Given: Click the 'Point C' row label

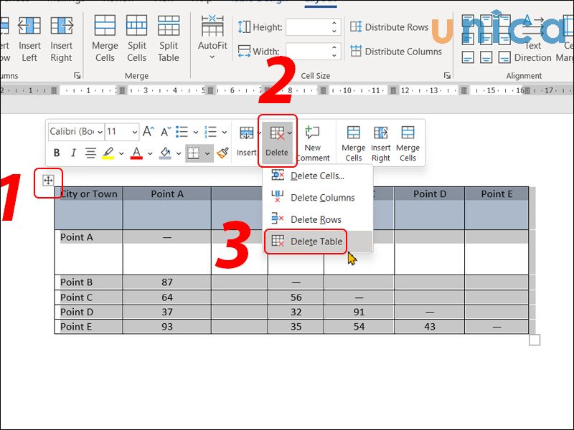Looking at the screenshot, I should (x=77, y=297).
